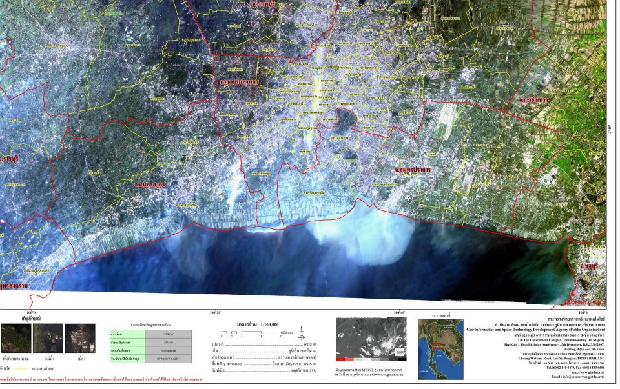Click the 'จ.ราชบุรี' province label on map
Viewport: 620px width, 389px height.
(x=10, y=159)
